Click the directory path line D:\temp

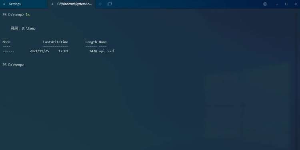[23, 28]
